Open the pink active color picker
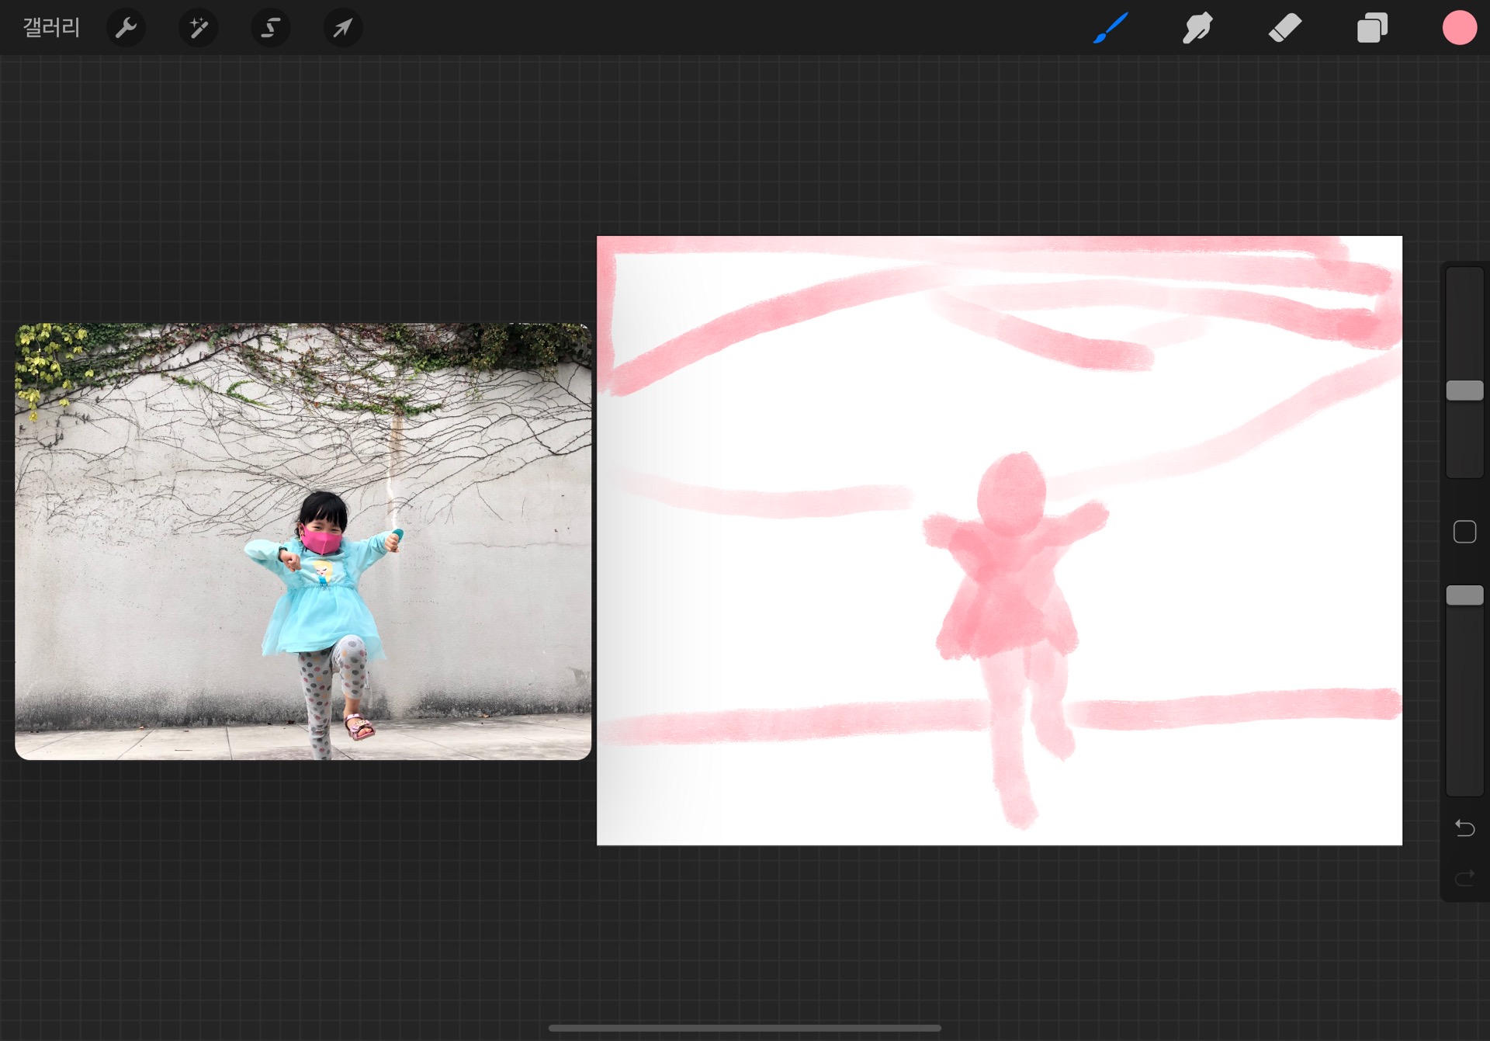Screen dimensions: 1490x1041 pyautogui.click(x=1459, y=28)
